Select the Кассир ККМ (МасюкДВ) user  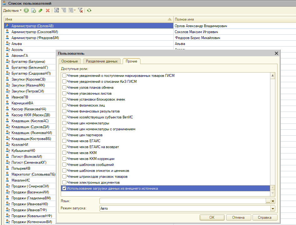pyautogui.click(x=31, y=115)
